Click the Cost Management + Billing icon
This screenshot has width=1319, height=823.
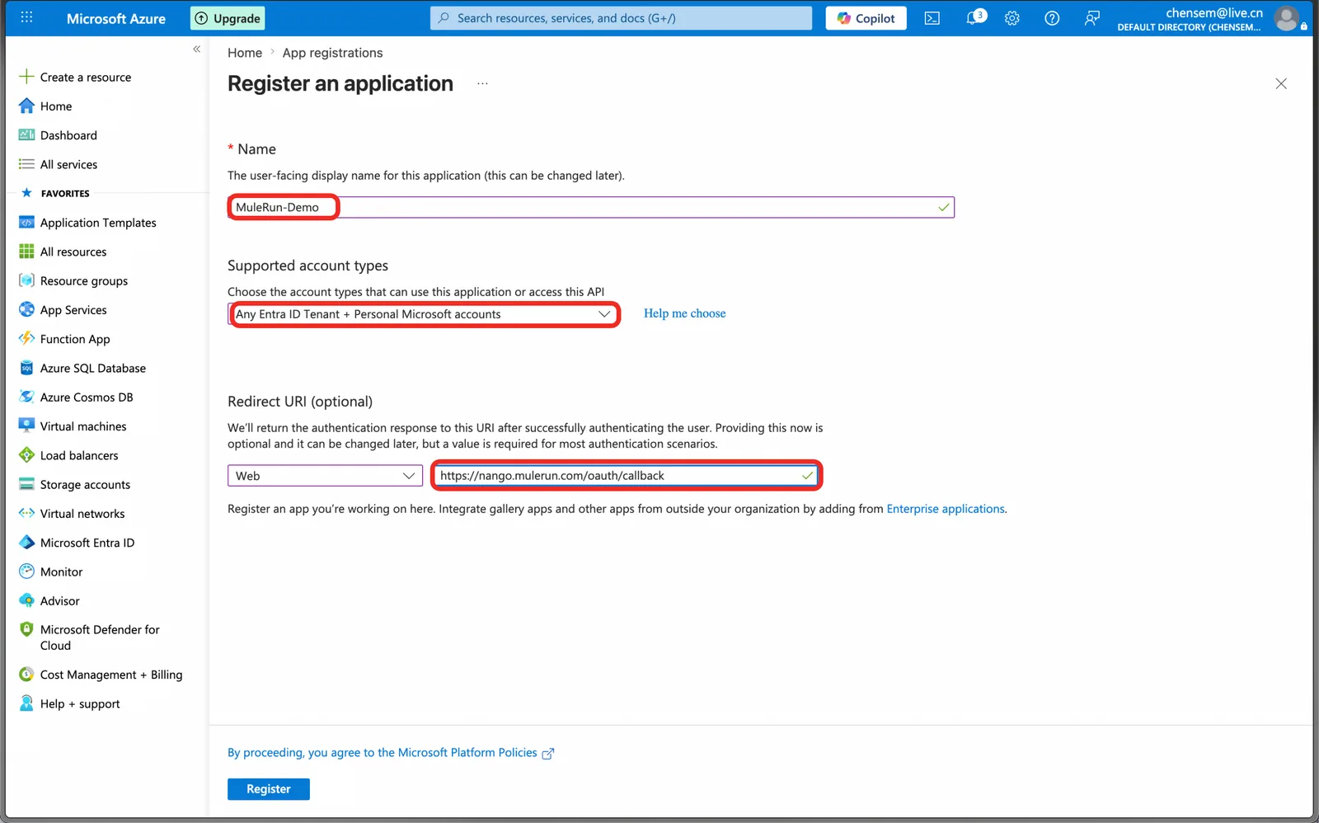pos(26,675)
